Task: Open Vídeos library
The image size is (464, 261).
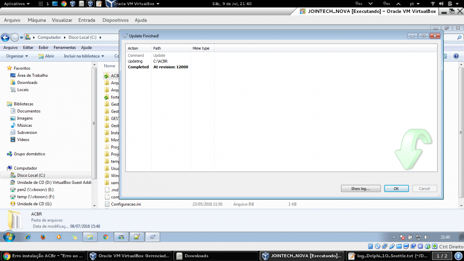Action: 23,139
